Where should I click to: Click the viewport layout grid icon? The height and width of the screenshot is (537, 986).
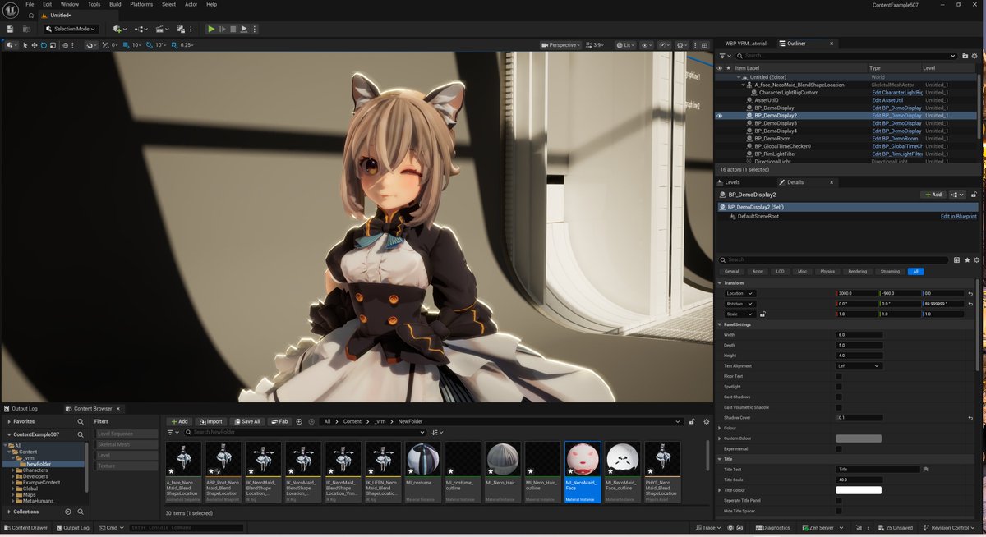click(705, 45)
